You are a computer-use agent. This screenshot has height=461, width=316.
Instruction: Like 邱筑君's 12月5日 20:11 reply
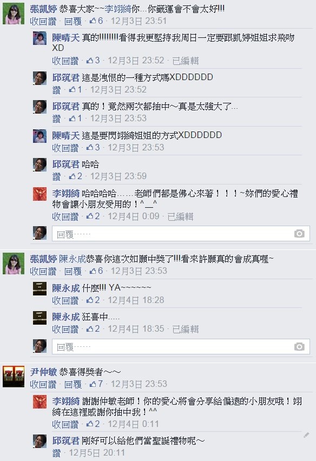point(56,453)
